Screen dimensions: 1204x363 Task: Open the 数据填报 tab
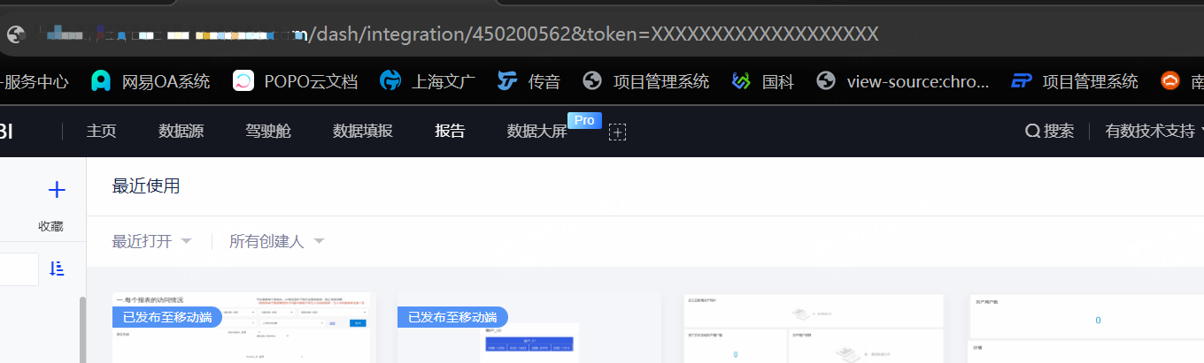[362, 132]
